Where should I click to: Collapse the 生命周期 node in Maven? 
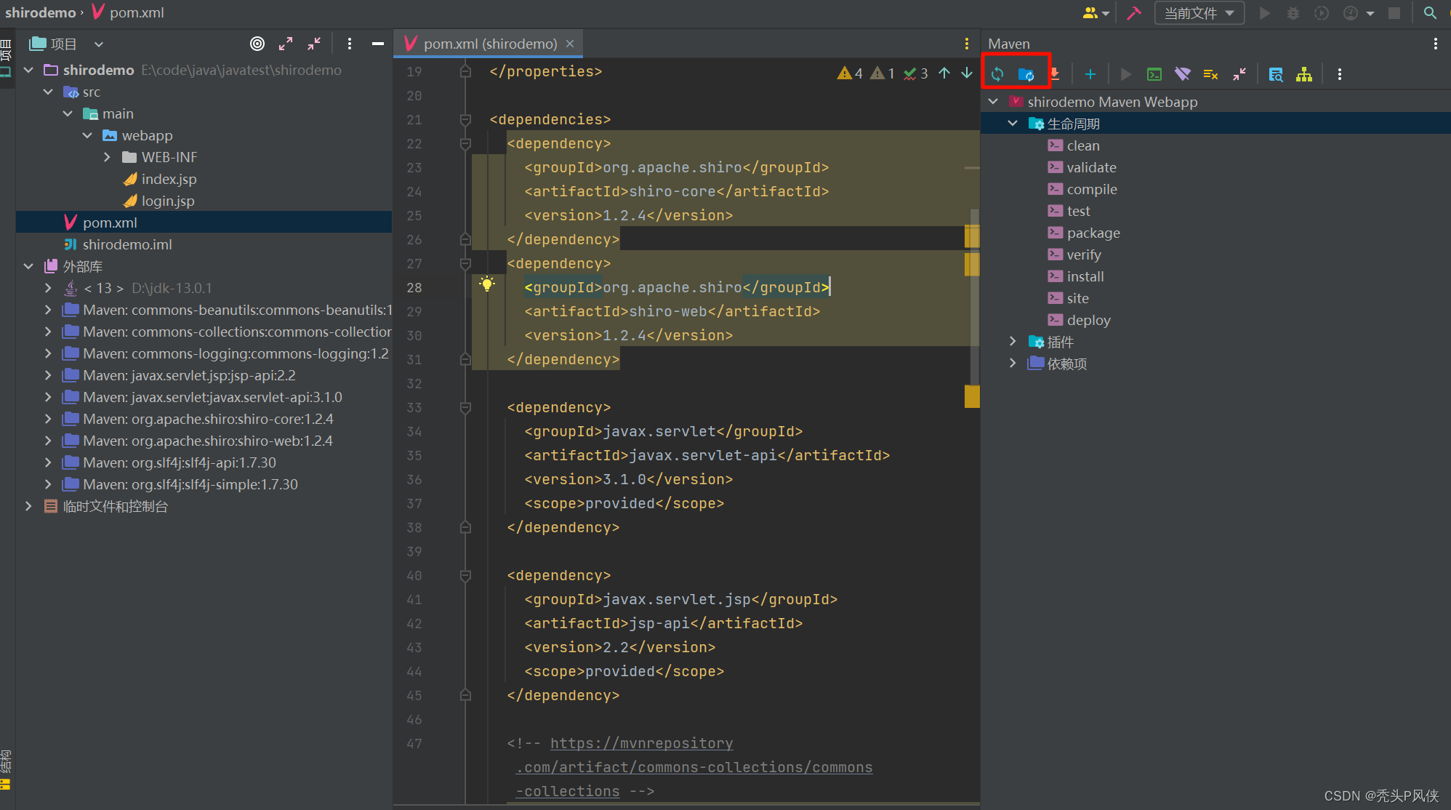point(1013,124)
